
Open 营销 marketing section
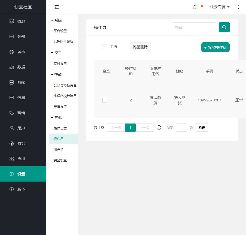click(21, 113)
